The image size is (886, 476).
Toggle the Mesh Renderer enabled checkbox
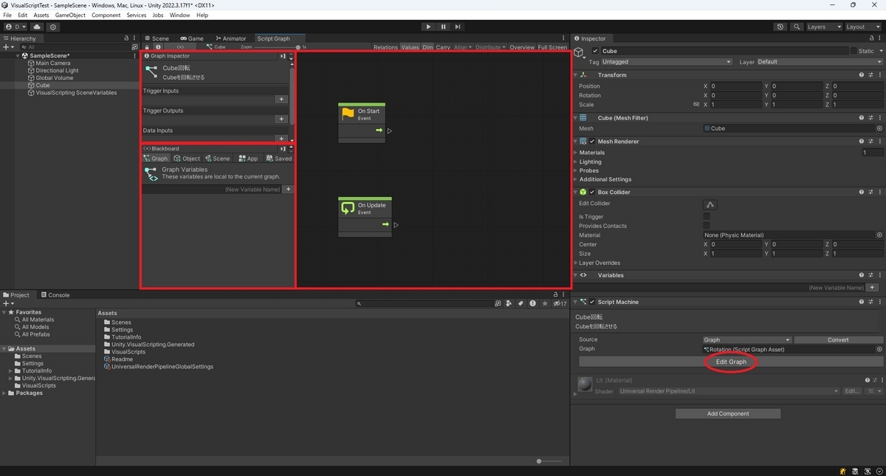tap(592, 141)
